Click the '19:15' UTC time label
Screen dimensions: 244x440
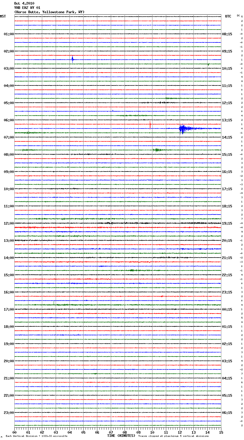pyautogui.click(x=227, y=223)
